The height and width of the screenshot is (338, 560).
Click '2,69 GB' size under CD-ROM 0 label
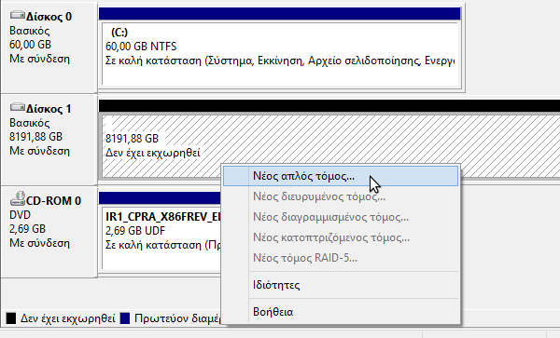point(27,229)
